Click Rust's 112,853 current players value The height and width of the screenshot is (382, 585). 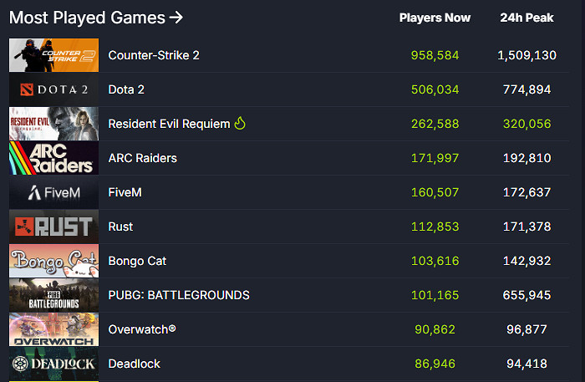(x=435, y=227)
